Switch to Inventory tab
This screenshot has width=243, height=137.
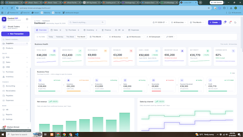click(x=90, y=30)
